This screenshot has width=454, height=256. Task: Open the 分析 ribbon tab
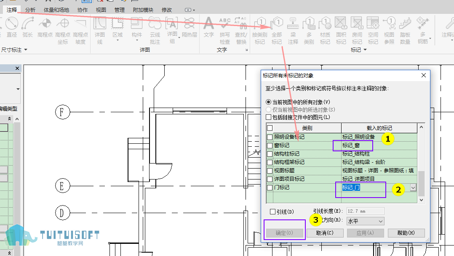click(x=30, y=10)
